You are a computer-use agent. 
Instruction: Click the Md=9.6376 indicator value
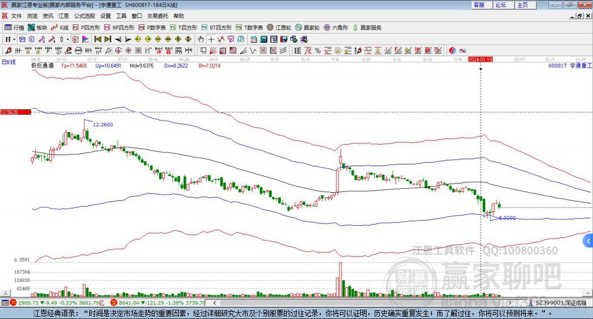click(x=142, y=66)
